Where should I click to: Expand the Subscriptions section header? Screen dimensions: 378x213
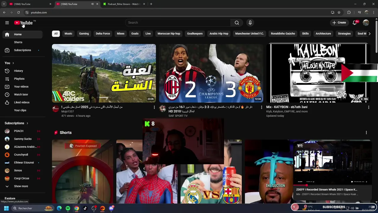coord(17,123)
